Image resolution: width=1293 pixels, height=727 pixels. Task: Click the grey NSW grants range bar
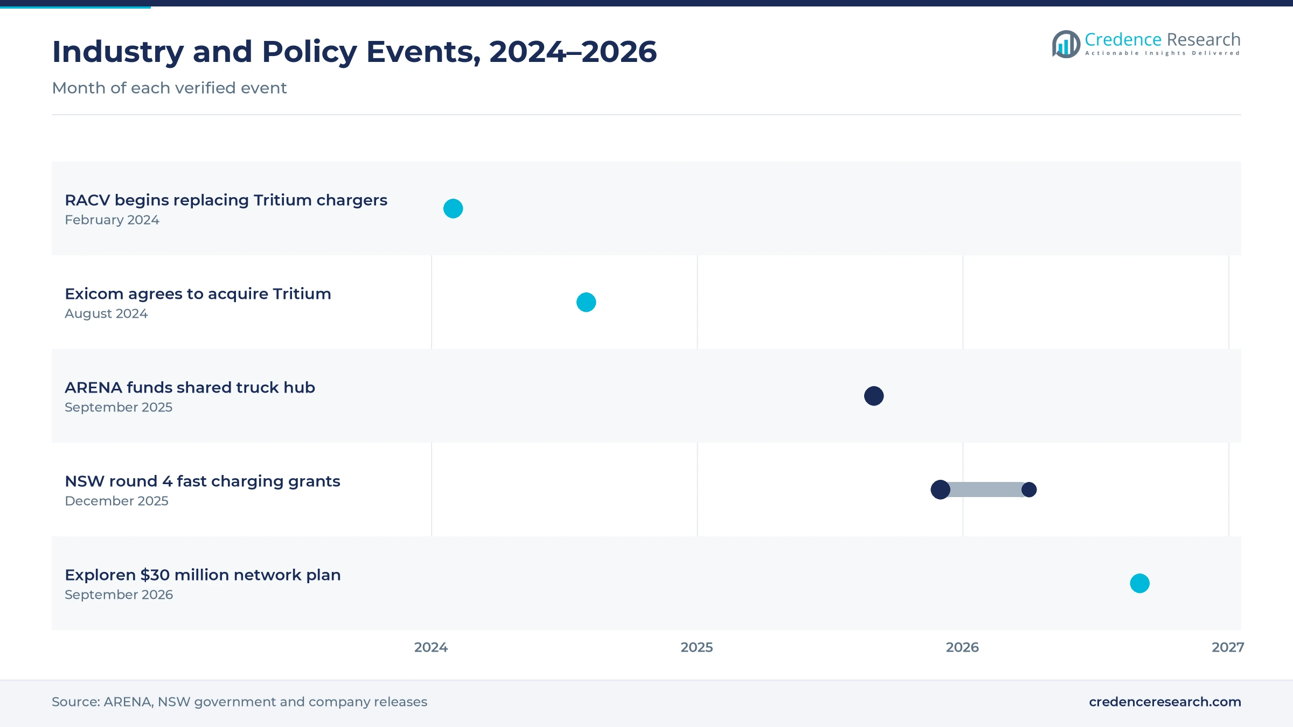point(985,490)
